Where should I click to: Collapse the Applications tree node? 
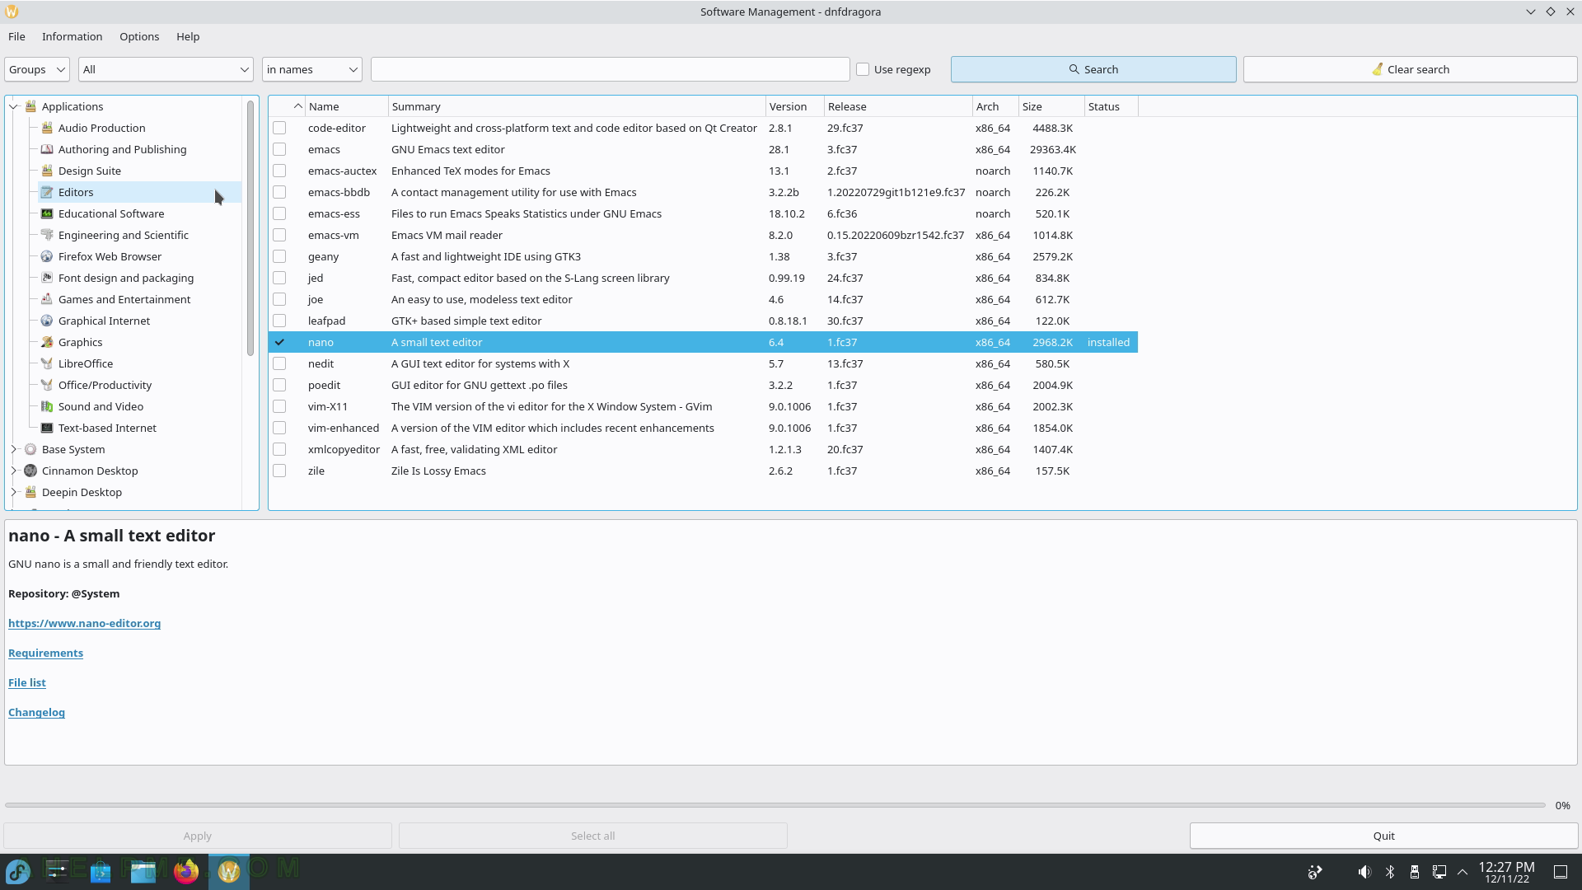click(x=14, y=106)
